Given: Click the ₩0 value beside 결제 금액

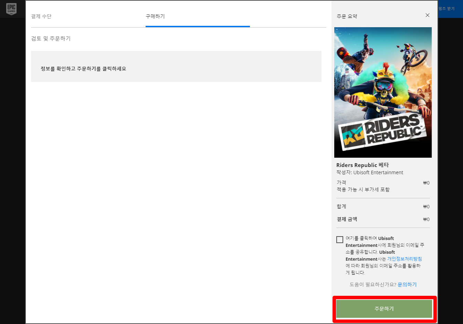Looking at the screenshot, I should (x=426, y=219).
